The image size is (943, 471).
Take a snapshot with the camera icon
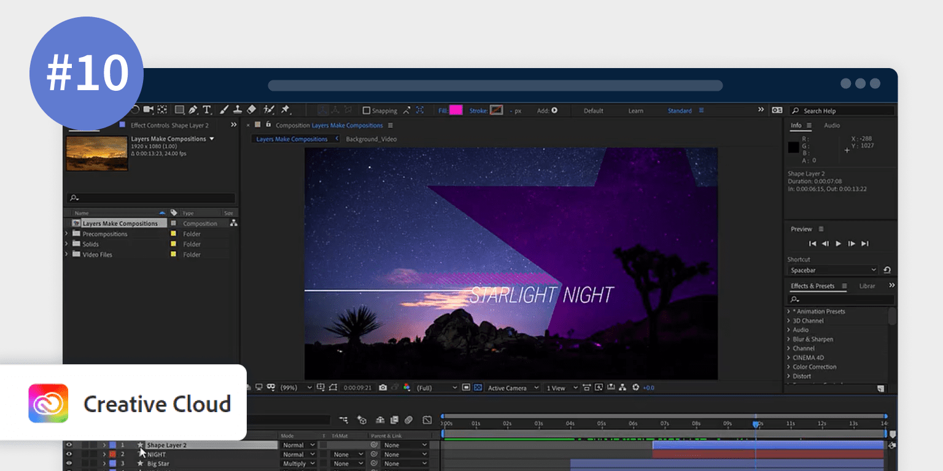[382, 388]
